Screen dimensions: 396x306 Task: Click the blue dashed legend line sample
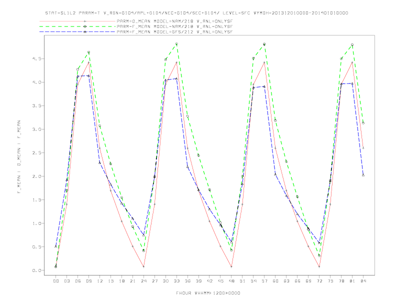[x=77, y=32]
